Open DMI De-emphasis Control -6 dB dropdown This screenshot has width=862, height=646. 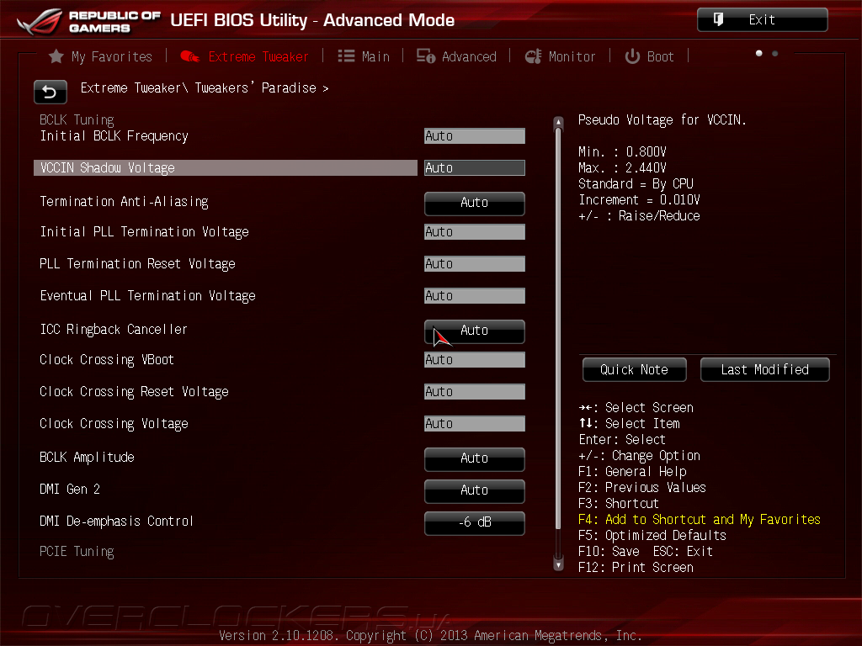(475, 523)
